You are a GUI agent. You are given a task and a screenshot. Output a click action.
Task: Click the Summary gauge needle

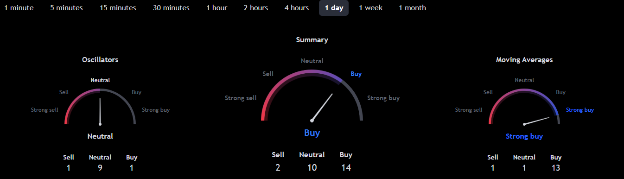tap(322, 107)
